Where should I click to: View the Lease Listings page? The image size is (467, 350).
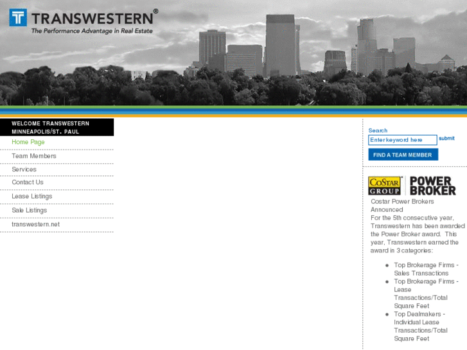pyautogui.click(x=32, y=196)
